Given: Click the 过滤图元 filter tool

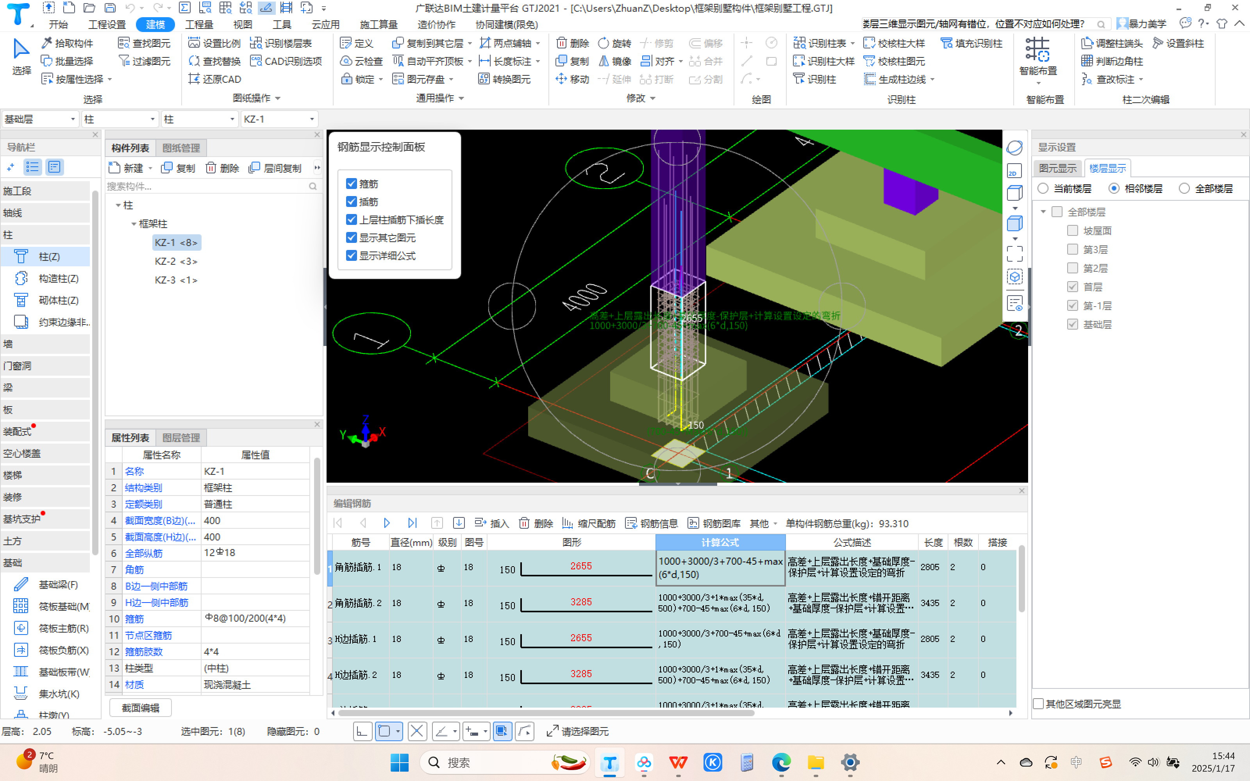Looking at the screenshot, I should tap(145, 61).
